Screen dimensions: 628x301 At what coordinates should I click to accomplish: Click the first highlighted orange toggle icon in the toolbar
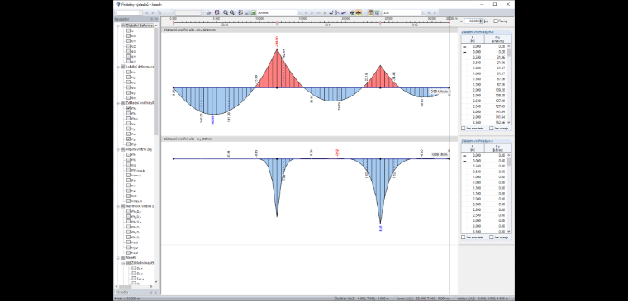(359, 13)
